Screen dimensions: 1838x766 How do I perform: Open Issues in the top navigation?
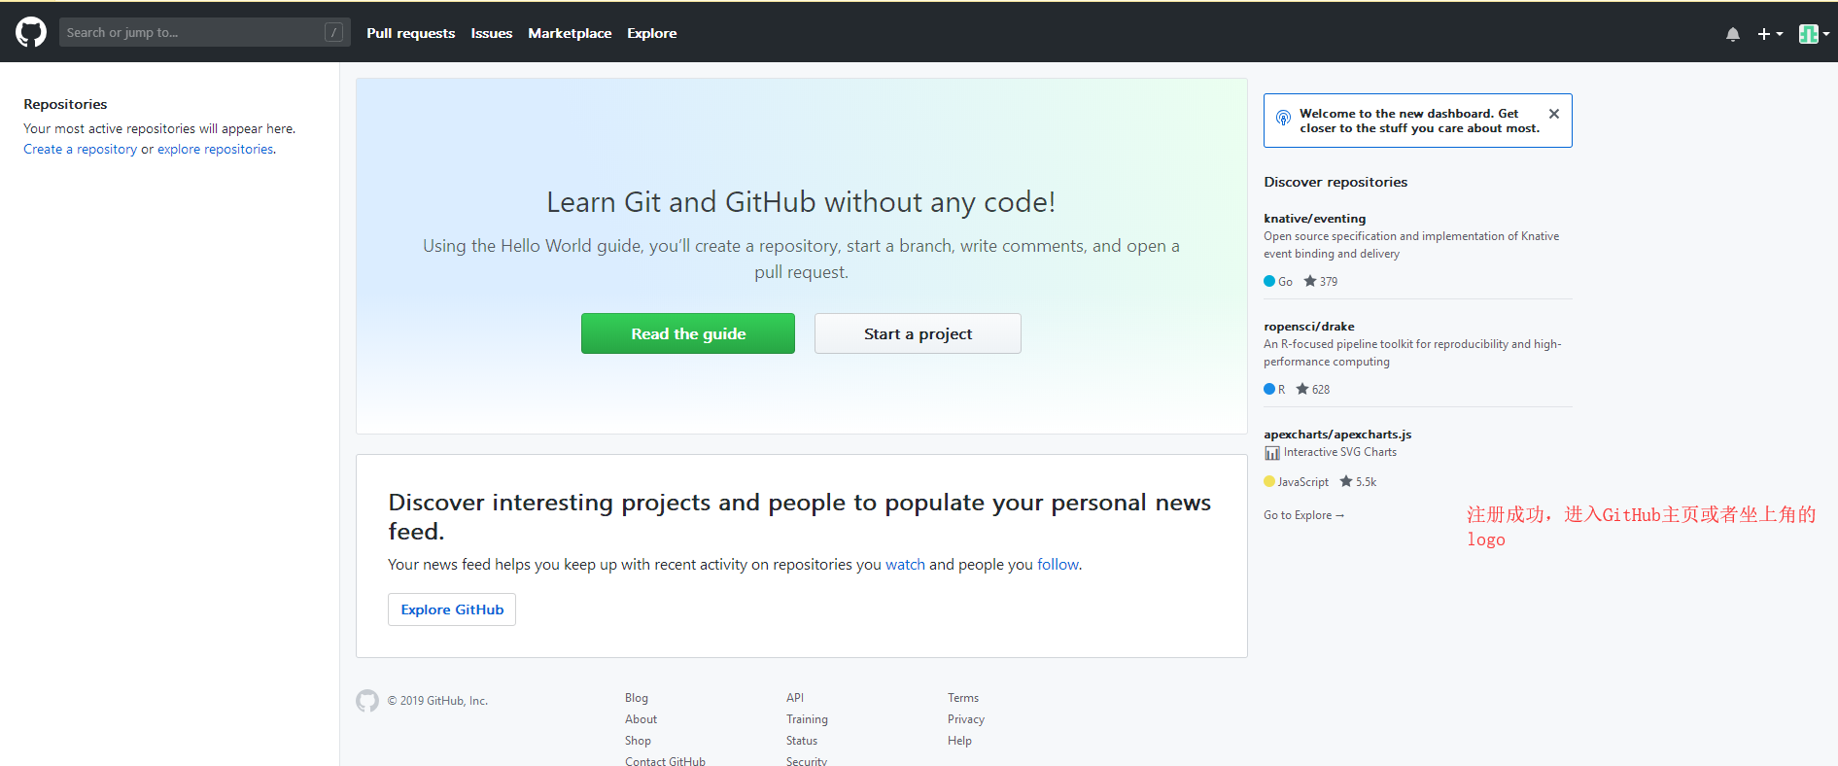tap(491, 33)
